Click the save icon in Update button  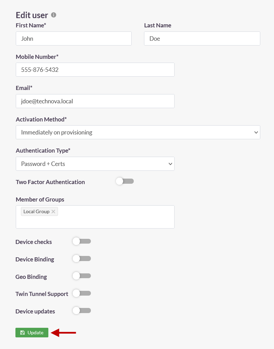point(22,333)
